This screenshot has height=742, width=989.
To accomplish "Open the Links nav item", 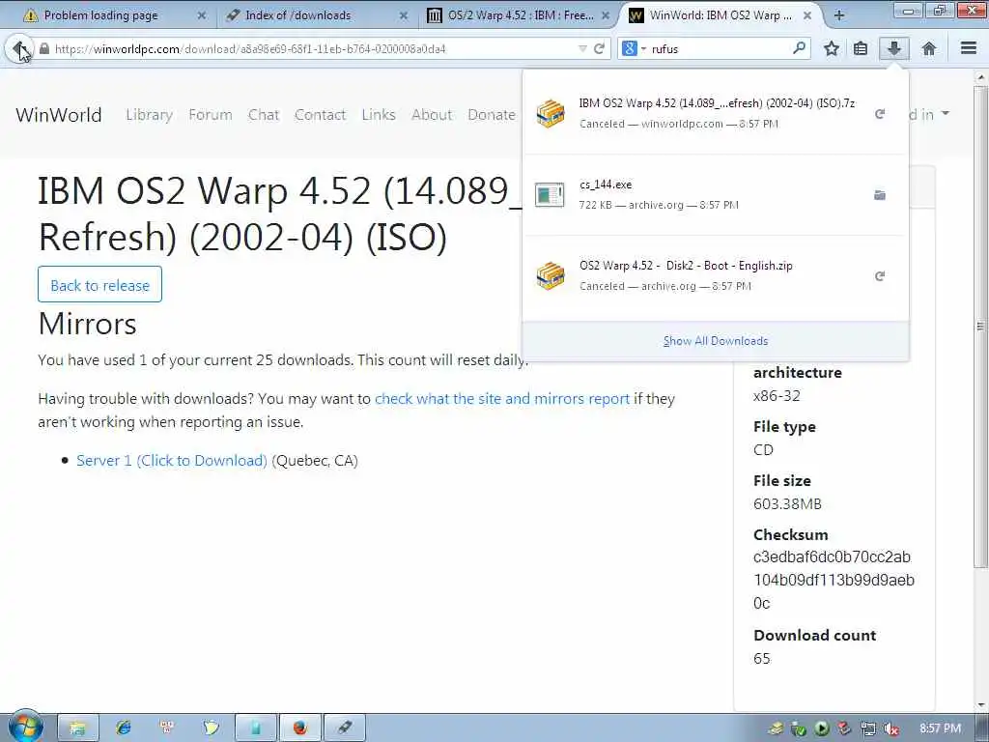I will [x=379, y=115].
